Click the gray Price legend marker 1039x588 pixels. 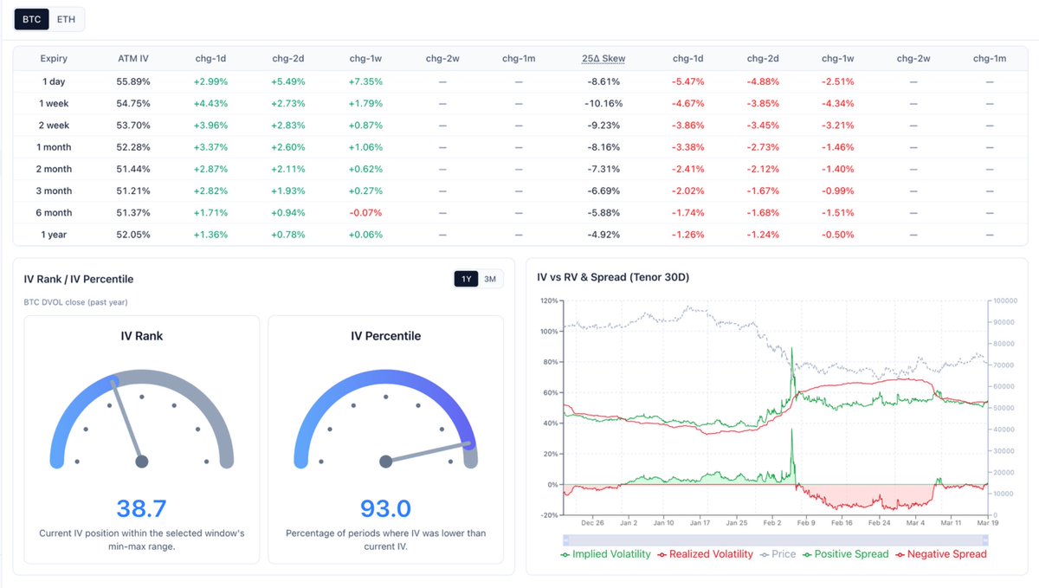(x=765, y=554)
